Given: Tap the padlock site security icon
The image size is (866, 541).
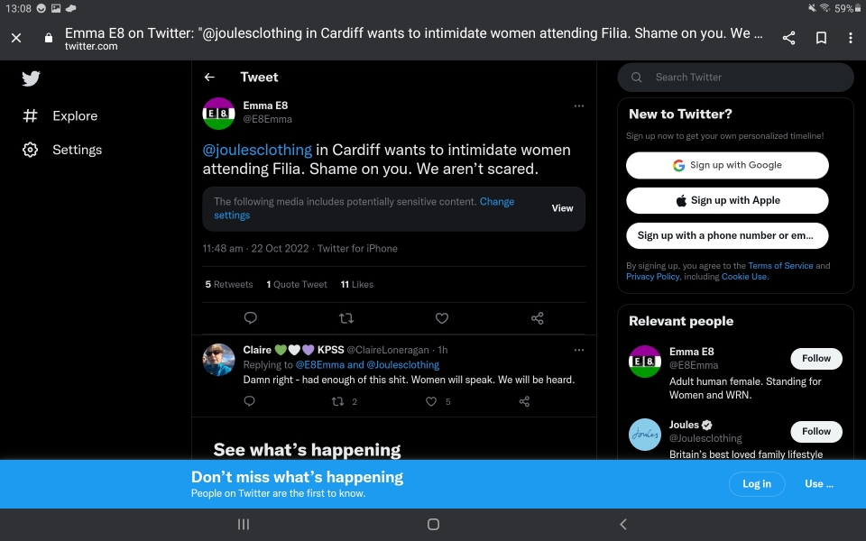Looking at the screenshot, I should (x=49, y=38).
